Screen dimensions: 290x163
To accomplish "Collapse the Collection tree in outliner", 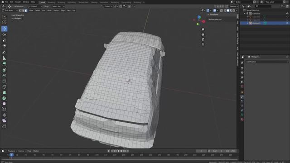I will click(x=244, y=13).
